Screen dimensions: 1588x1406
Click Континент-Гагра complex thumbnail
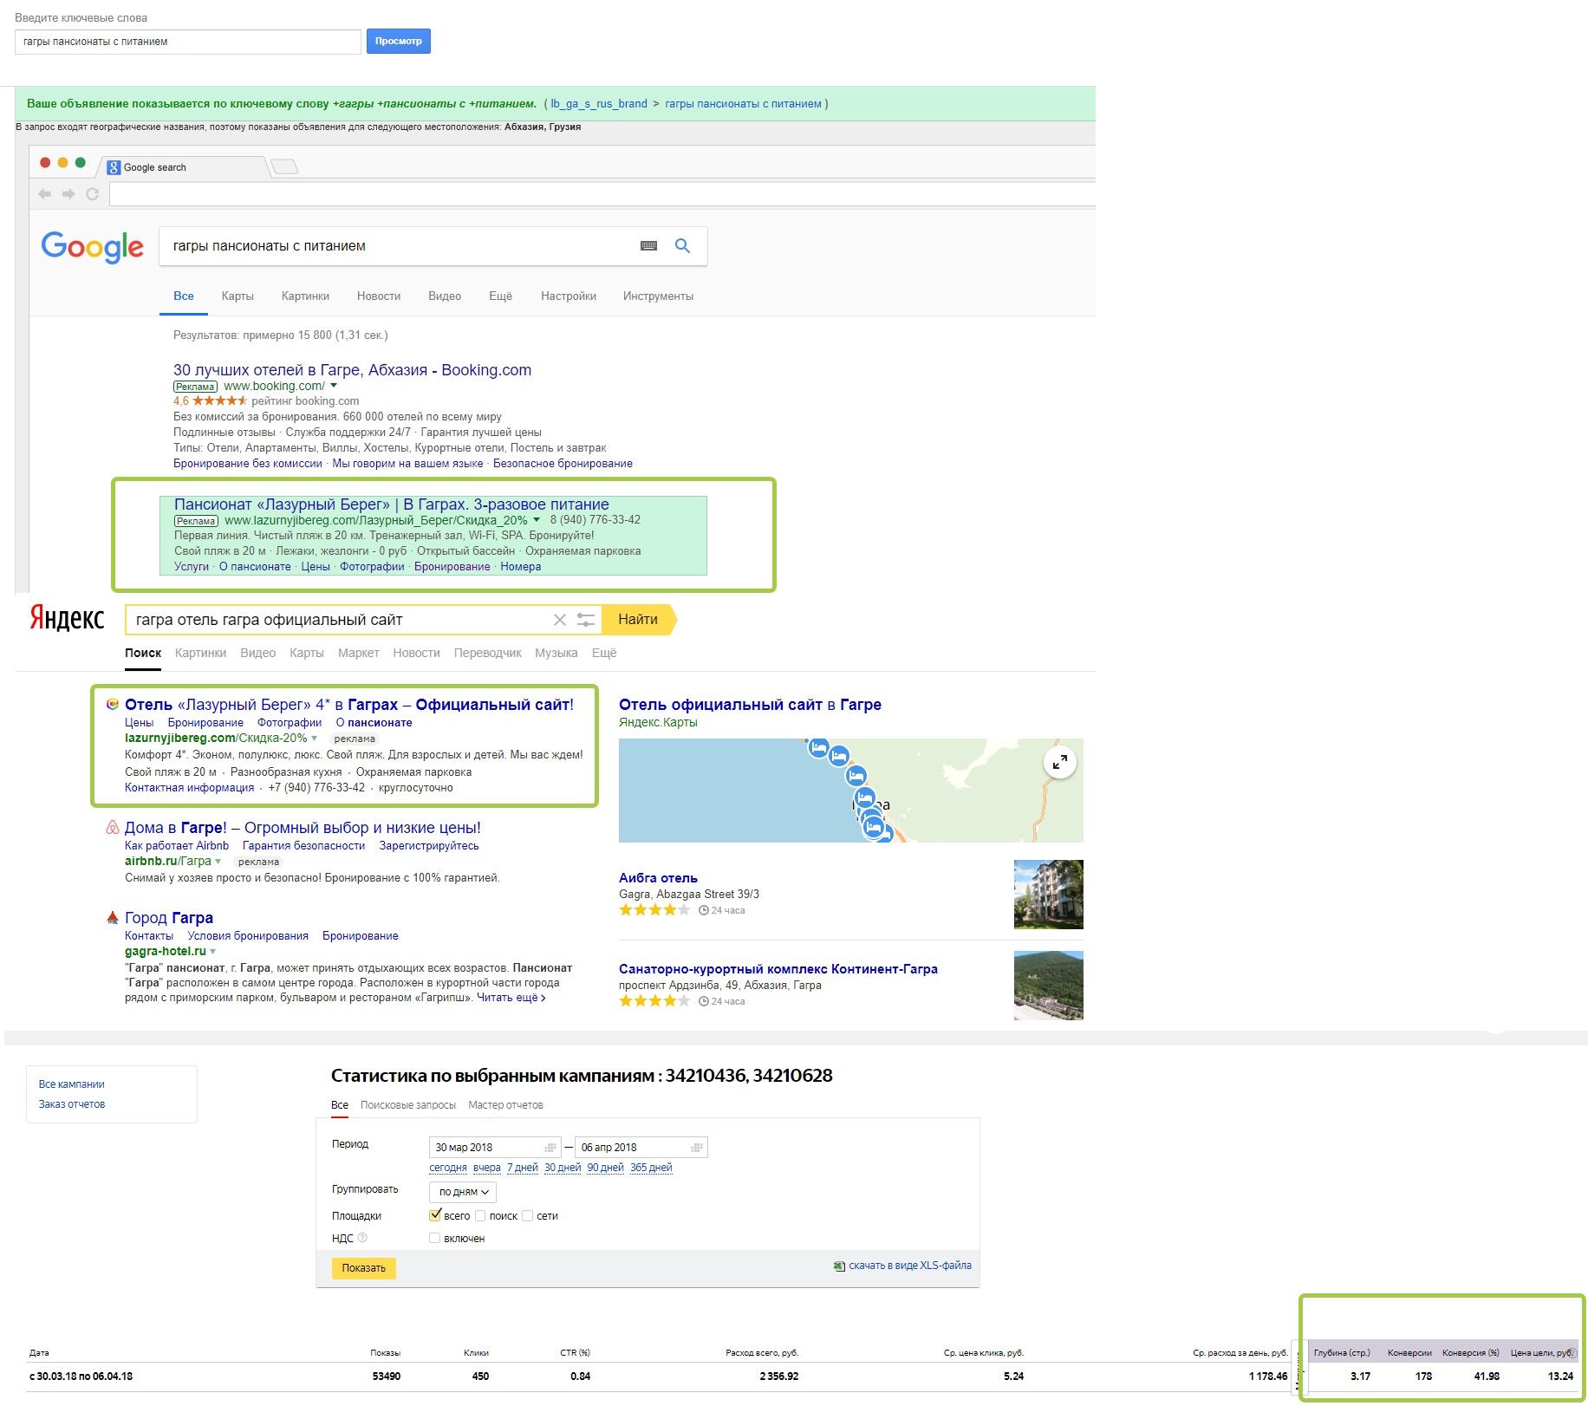(x=1049, y=986)
